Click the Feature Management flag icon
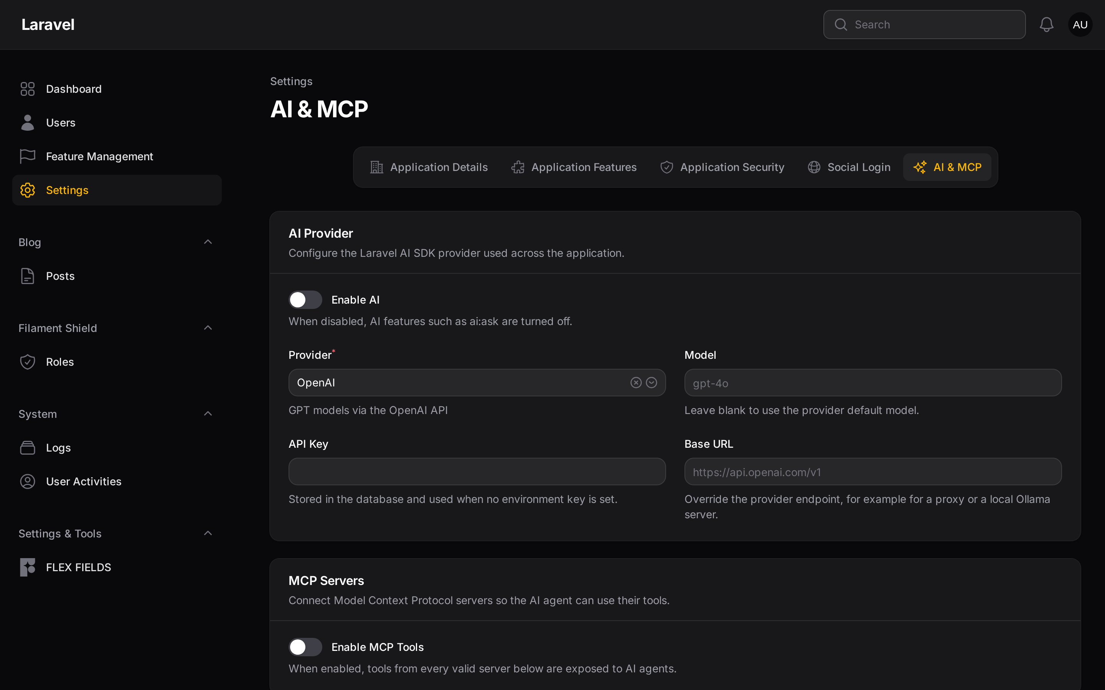Image resolution: width=1105 pixels, height=690 pixels. point(27,156)
